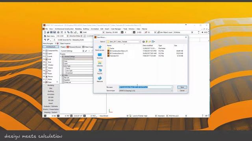Select the Wall tool (F4)
The height and width of the screenshot is (141, 252).
click(x=48, y=59)
